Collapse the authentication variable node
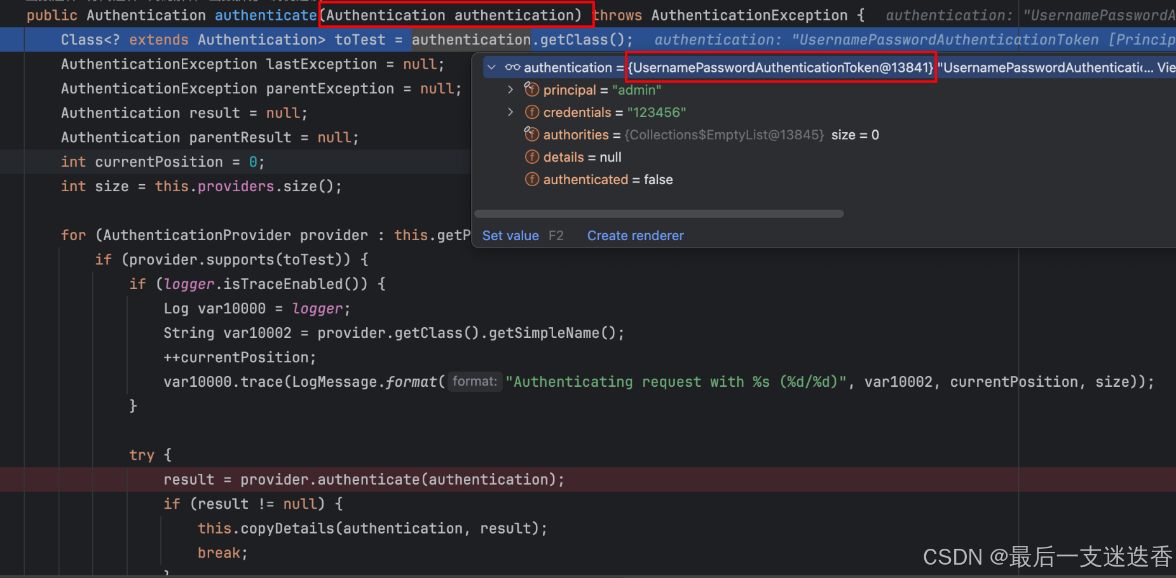1176x578 pixels. pyautogui.click(x=491, y=67)
